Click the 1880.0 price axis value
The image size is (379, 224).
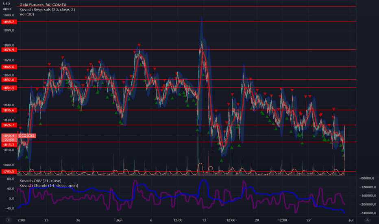tap(9, 45)
